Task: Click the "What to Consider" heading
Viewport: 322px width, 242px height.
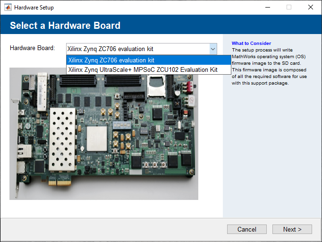Action: [x=251, y=43]
